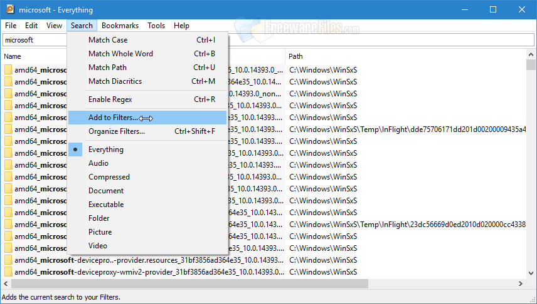Click the horizontal scrollbar thumb
Viewport: 537px width, 304px height.
(189, 283)
